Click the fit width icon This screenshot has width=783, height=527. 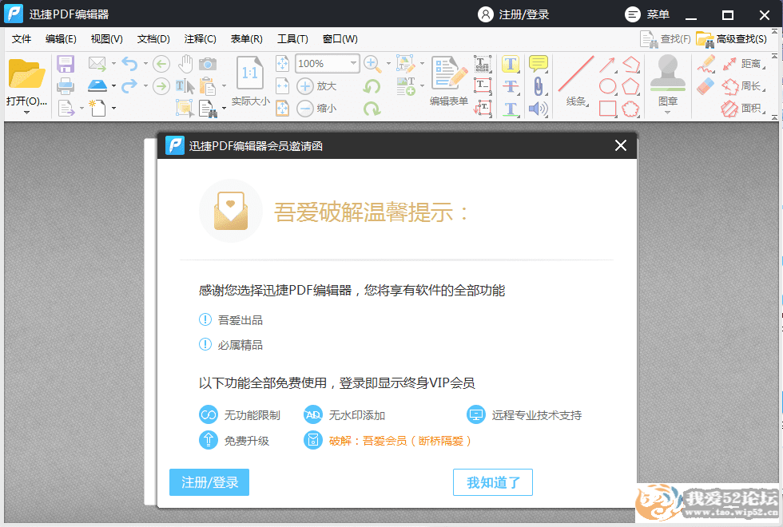coord(283,86)
